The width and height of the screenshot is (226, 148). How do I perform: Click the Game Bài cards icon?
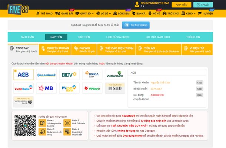coord(58,13)
